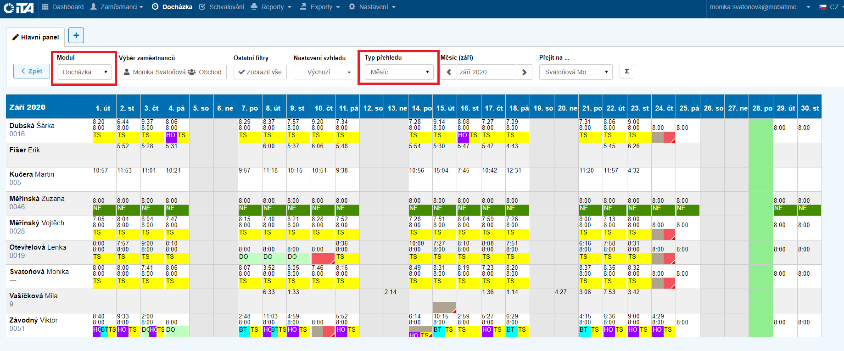The width and height of the screenshot is (844, 351).
Task: Open Schvalování approvals page
Action: point(222,7)
